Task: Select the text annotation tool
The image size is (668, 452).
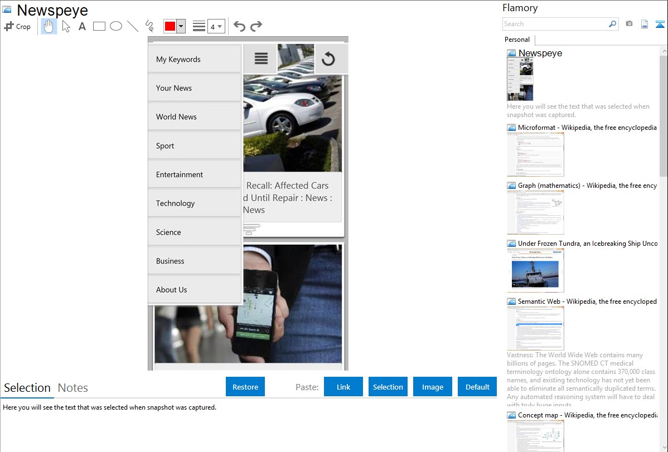Action: [x=82, y=26]
